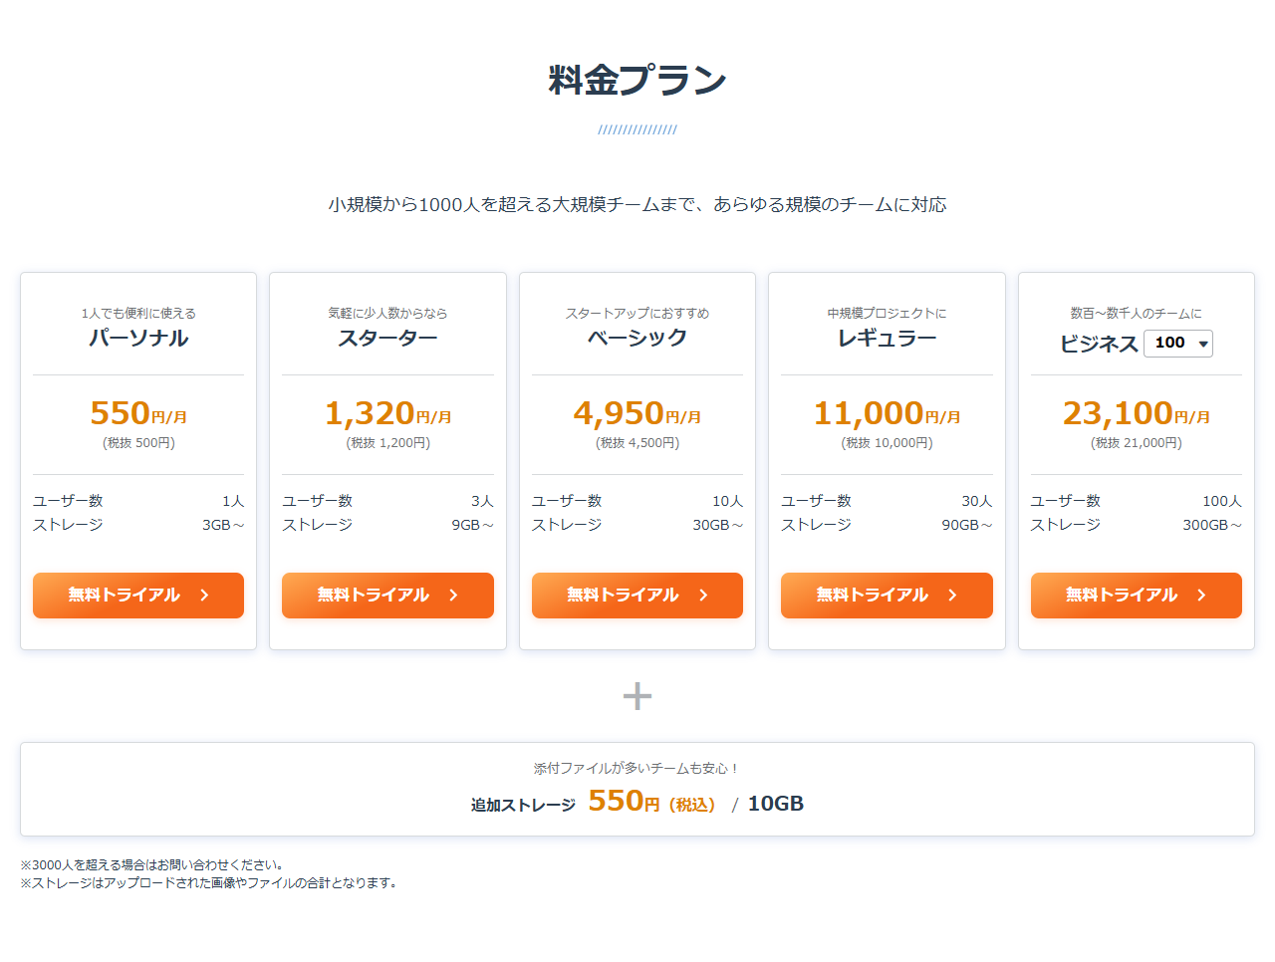Click the ※ストレージはアップロード footnote
Viewport: 1275px width, 962px height.
tap(209, 882)
